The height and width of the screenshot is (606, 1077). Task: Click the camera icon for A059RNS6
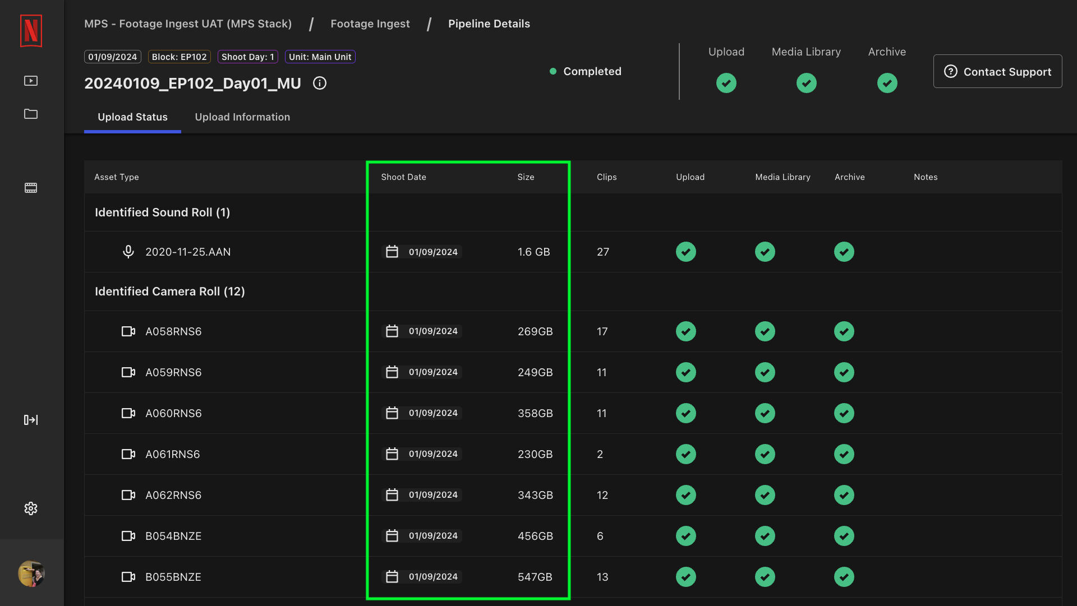pos(128,372)
